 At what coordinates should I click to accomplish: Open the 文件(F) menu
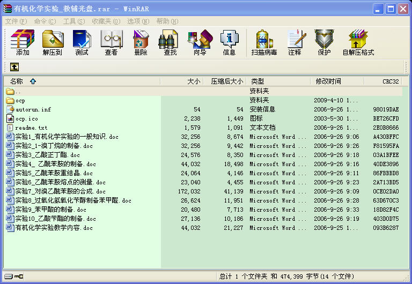tap(16, 21)
